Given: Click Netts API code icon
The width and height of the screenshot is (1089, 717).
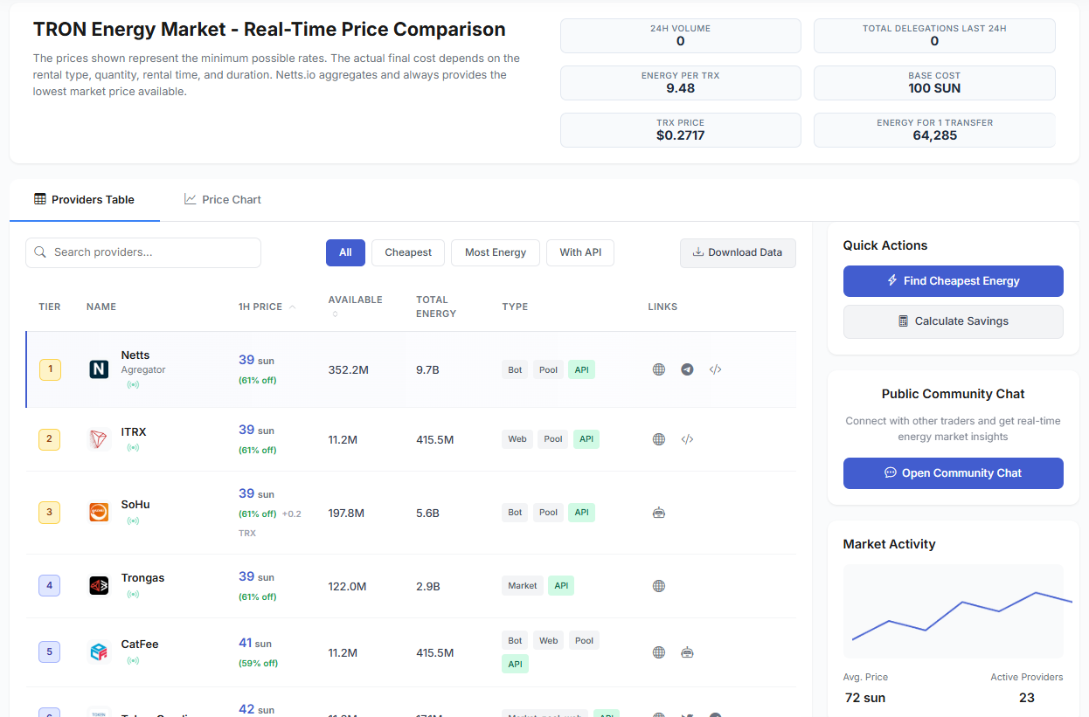Looking at the screenshot, I should click(715, 369).
